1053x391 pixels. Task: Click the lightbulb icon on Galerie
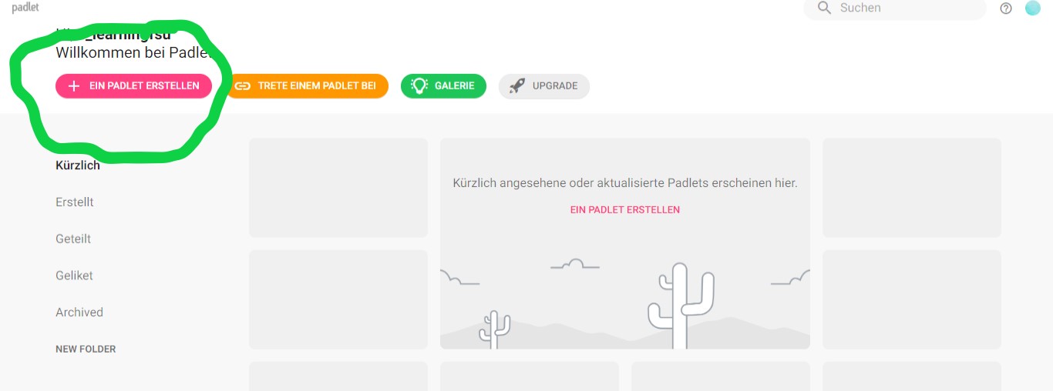tap(419, 86)
